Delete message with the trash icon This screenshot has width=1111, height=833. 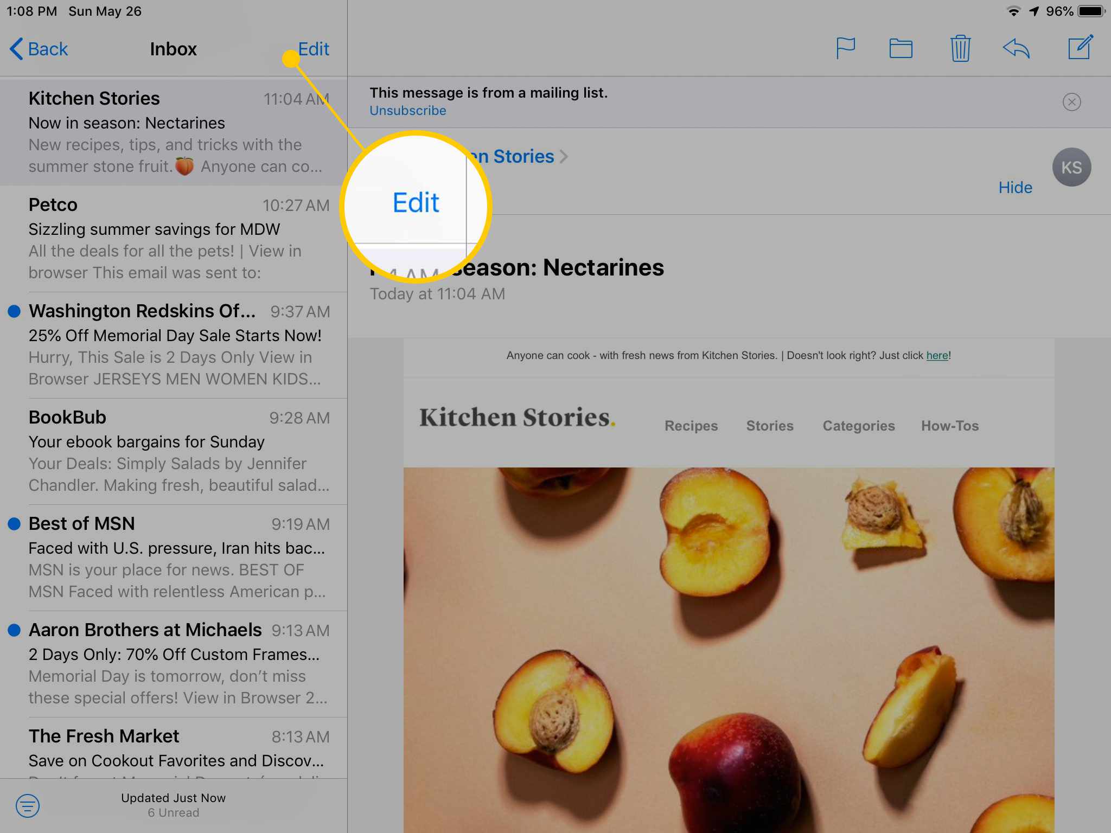tap(960, 48)
